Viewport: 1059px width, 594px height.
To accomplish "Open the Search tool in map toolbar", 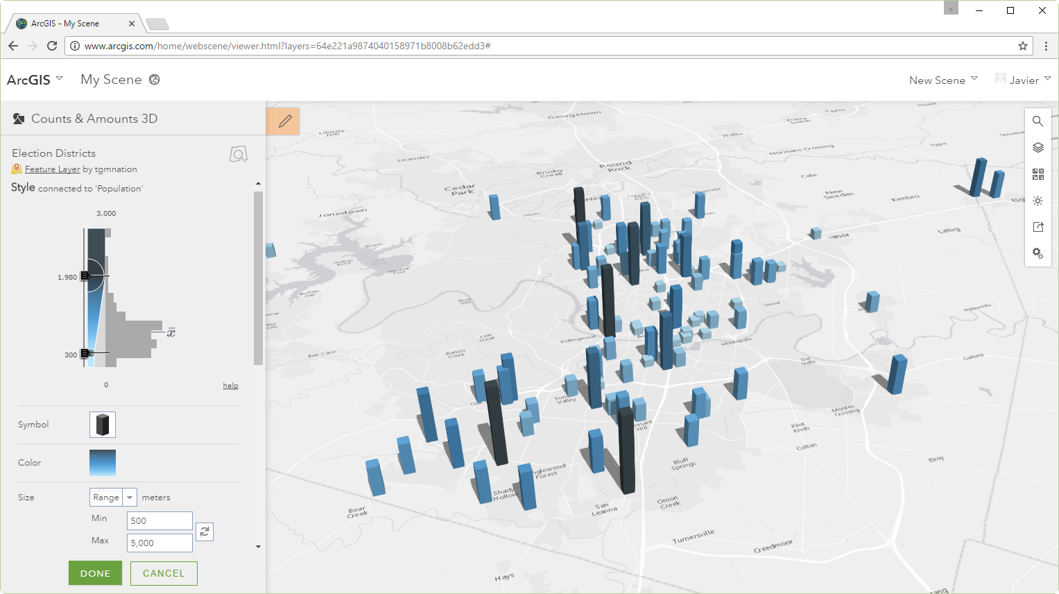I will click(x=1038, y=121).
